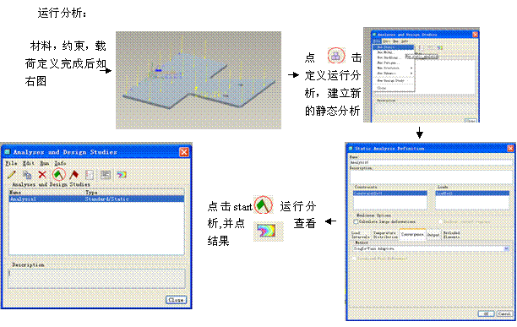Click the Type column header in studies list

(91, 192)
